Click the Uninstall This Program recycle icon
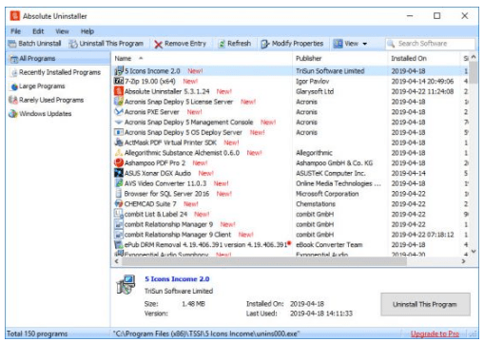This screenshot has height=342, width=484. click(x=73, y=44)
